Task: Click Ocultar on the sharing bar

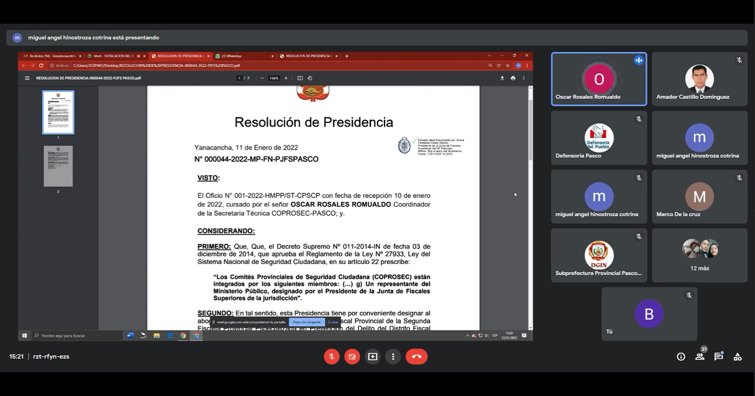Action: pyautogui.click(x=333, y=322)
